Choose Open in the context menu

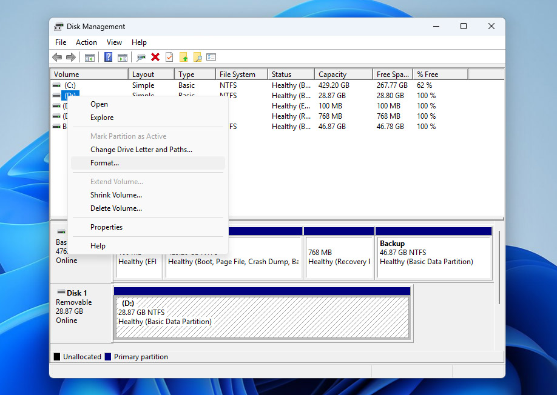tap(148, 104)
